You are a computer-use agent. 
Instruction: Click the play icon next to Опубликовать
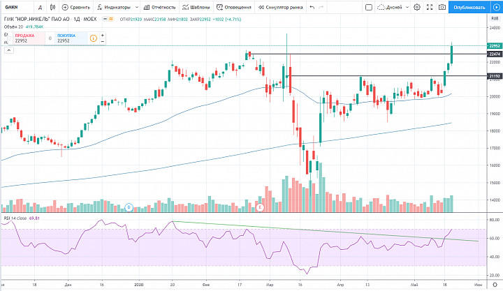tap(496, 7)
